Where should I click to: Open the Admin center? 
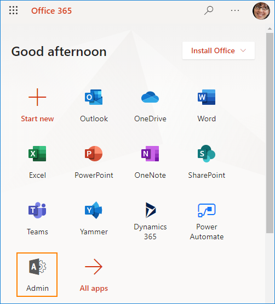coord(37,275)
